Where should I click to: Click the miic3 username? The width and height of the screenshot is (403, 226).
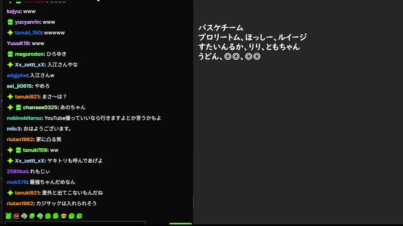14,129
